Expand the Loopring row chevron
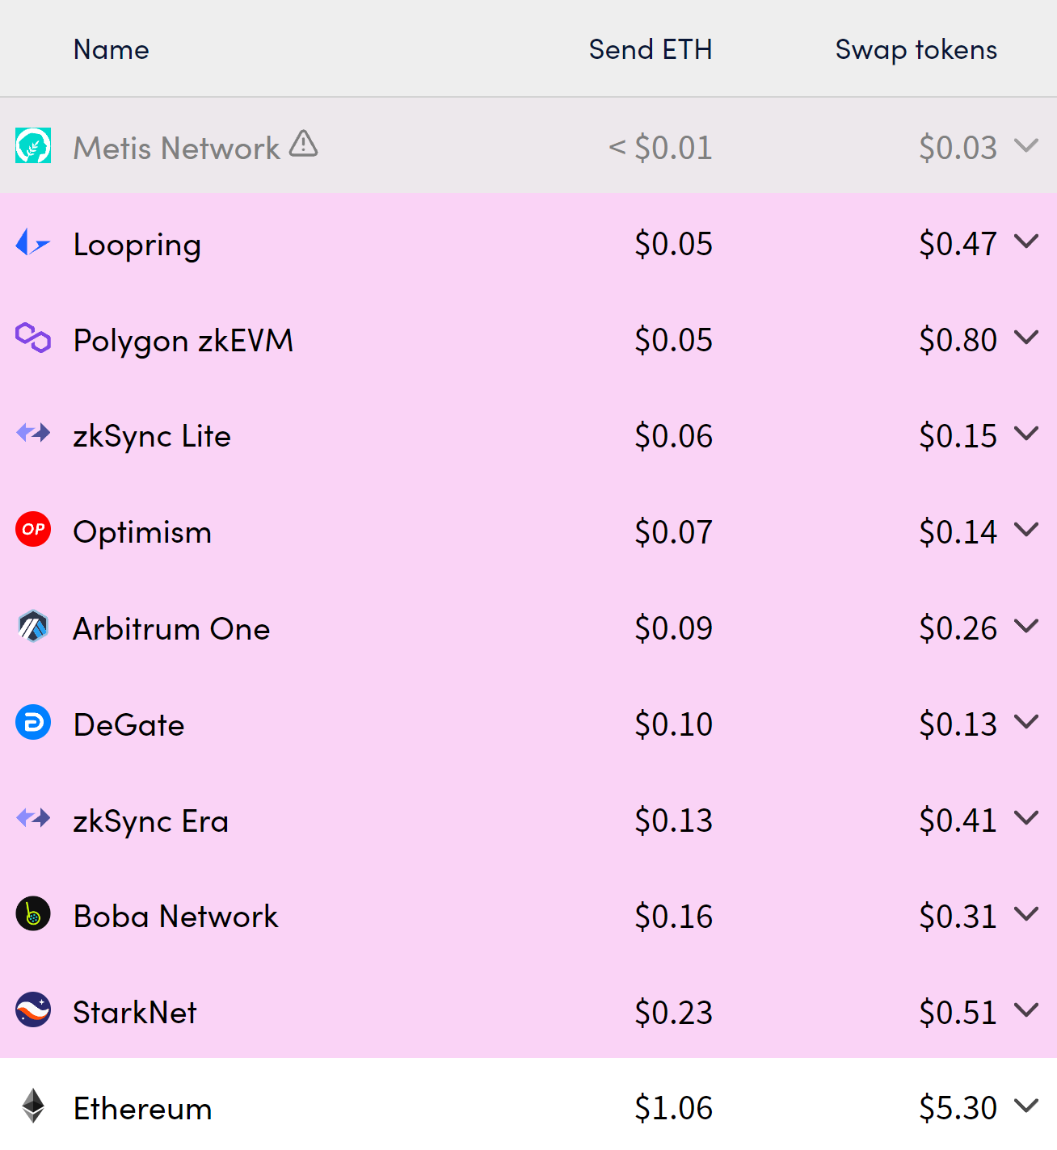1057x1150 pixels. (x=1026, y=241)
